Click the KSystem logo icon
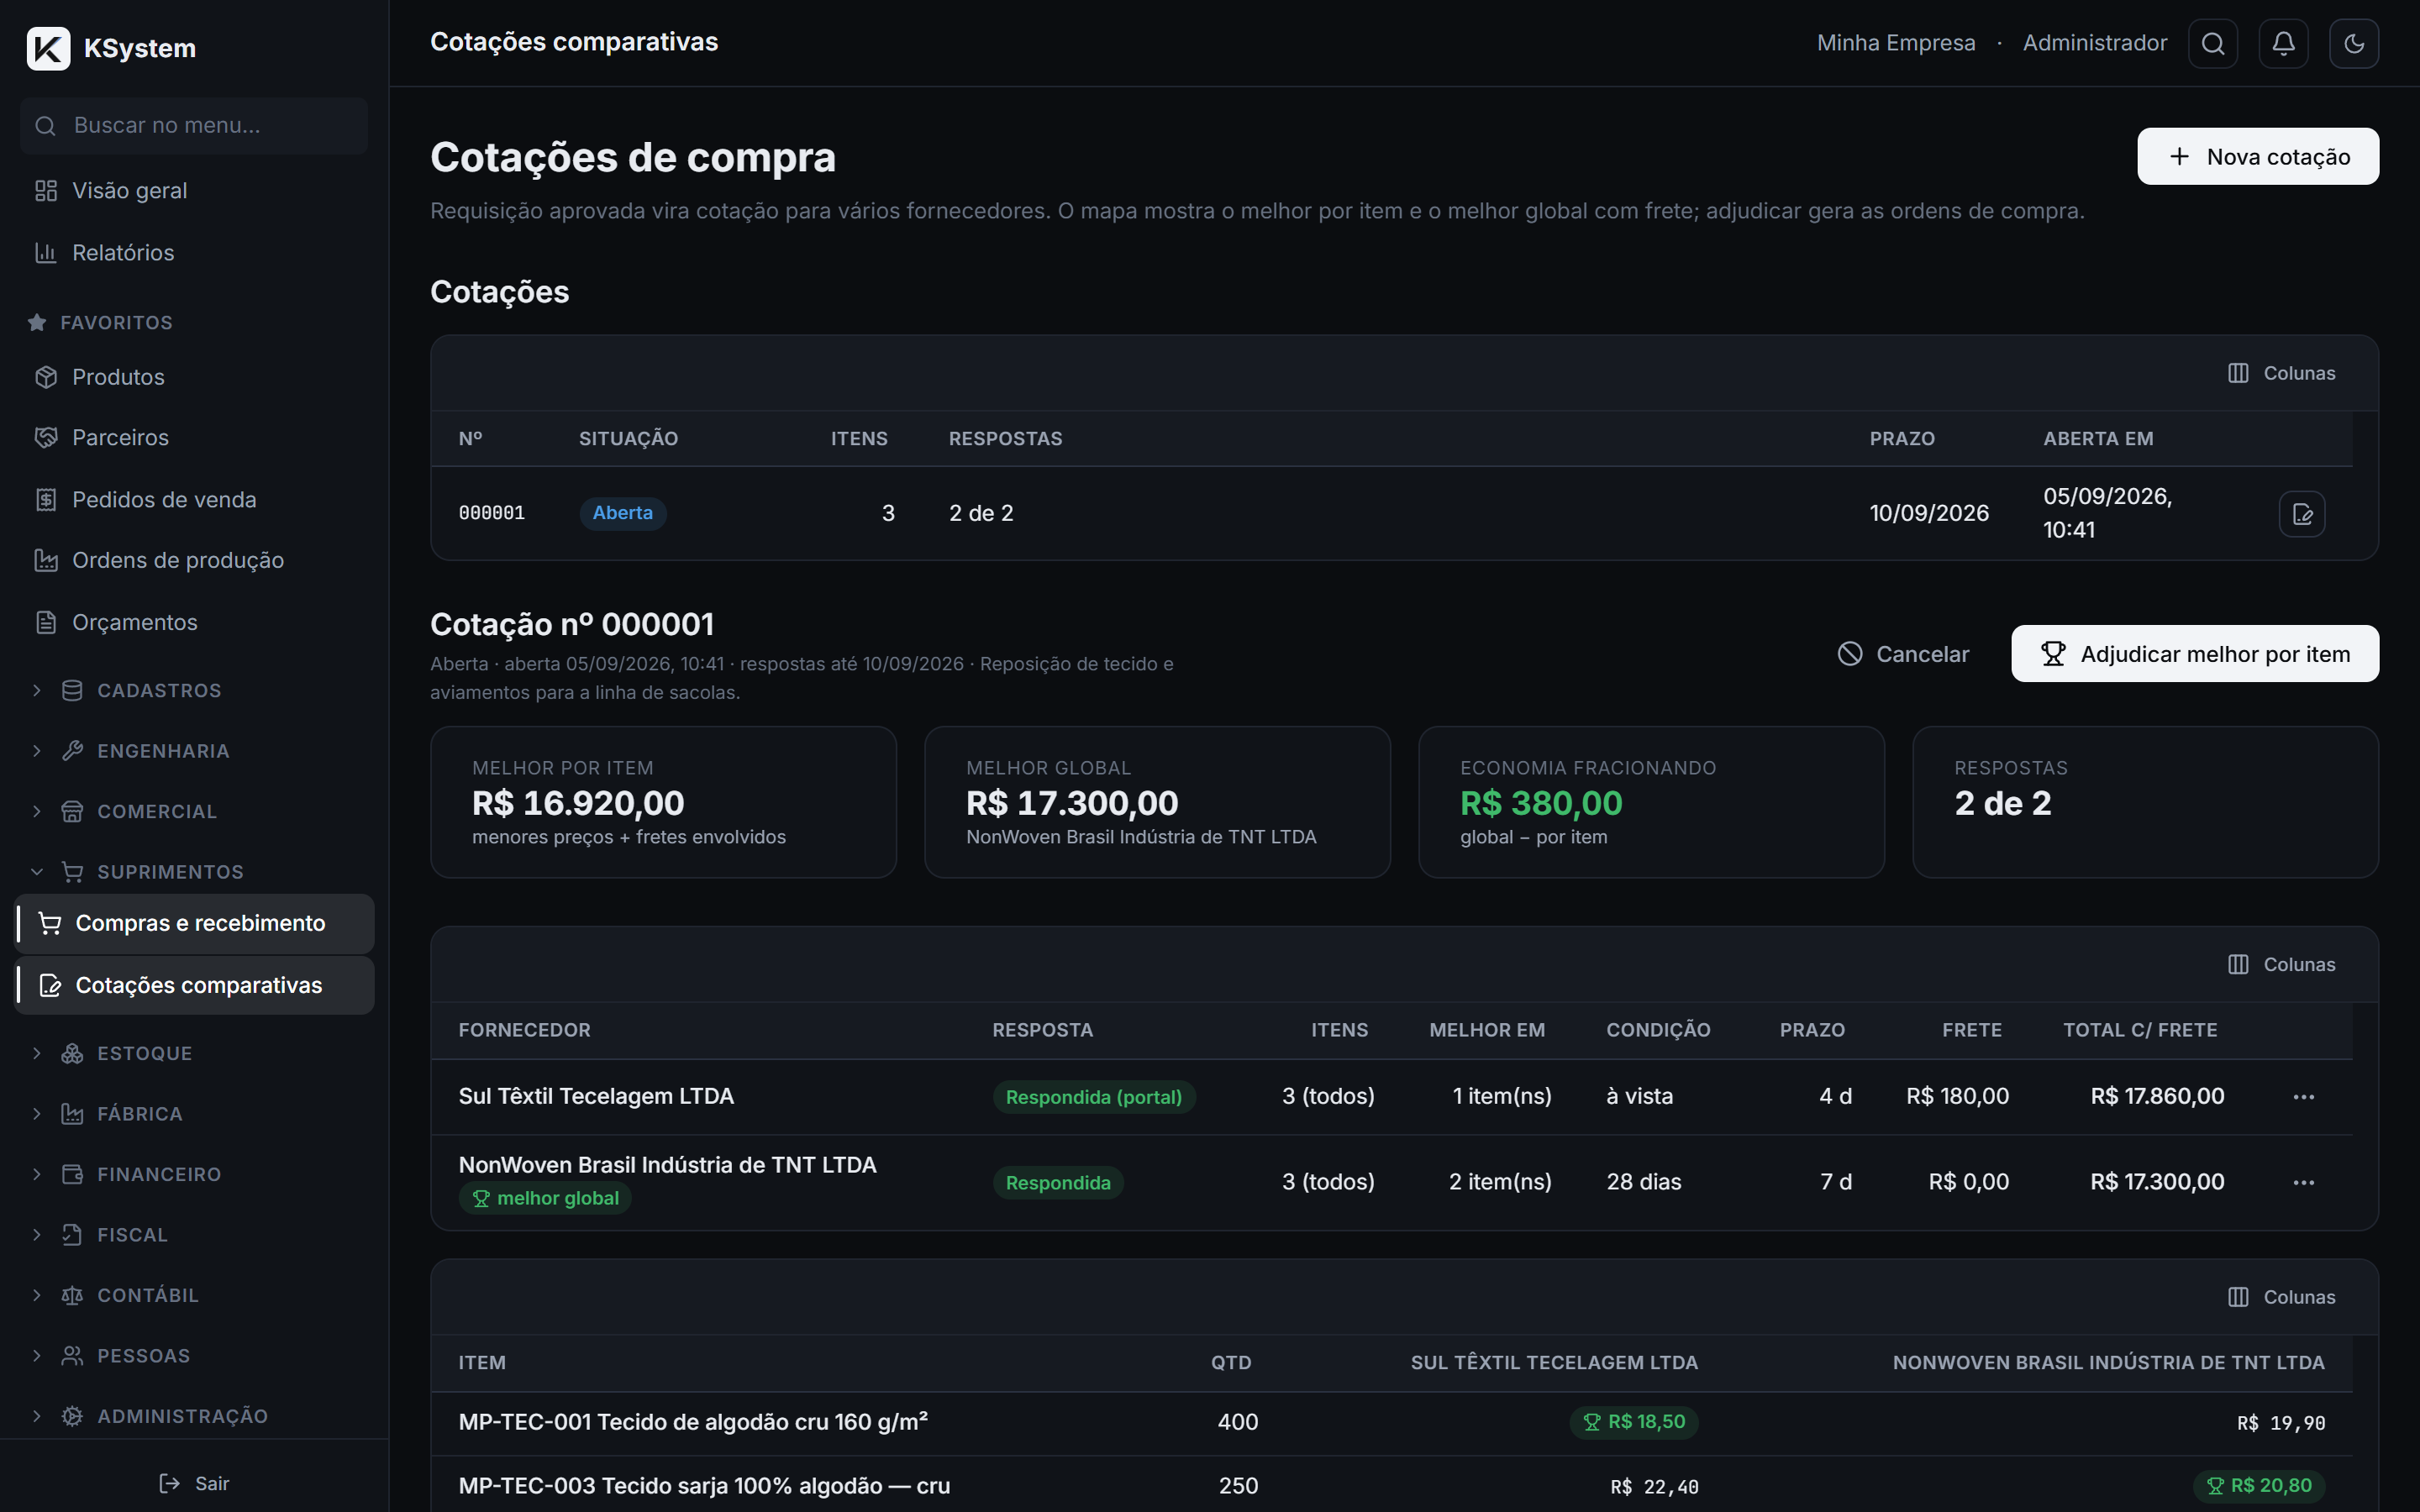 pos(48,48)
